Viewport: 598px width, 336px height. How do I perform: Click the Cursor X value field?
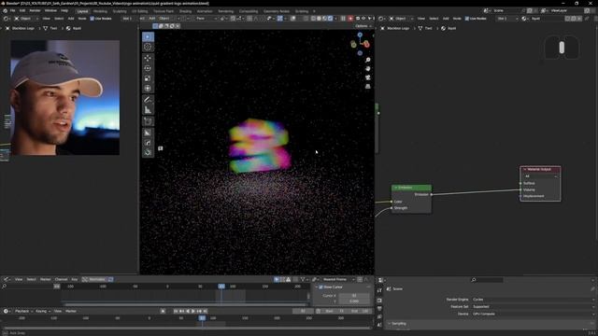click(353, 296)
